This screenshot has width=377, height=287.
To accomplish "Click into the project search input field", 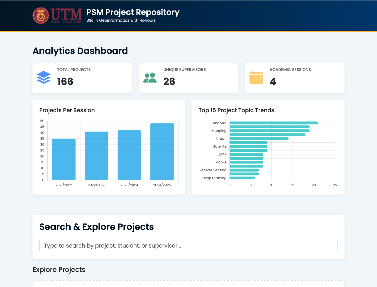I will [x=188, y=245].
